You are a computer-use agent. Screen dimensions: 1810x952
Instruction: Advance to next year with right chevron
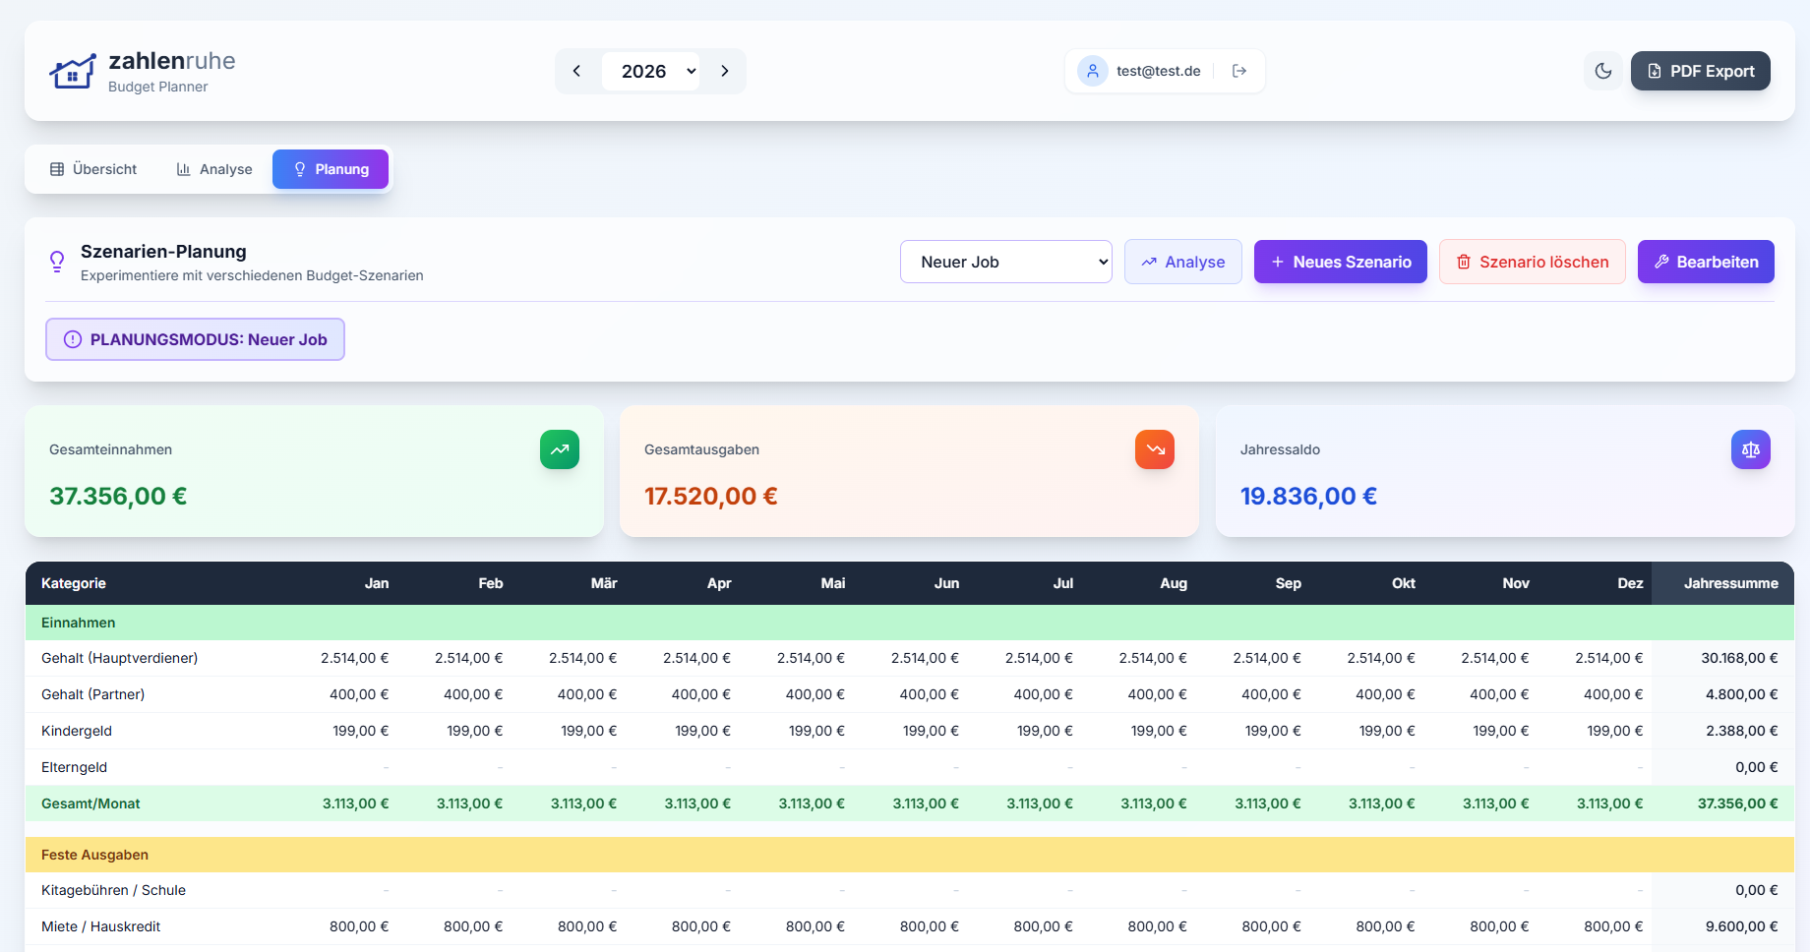pos(725,71)
